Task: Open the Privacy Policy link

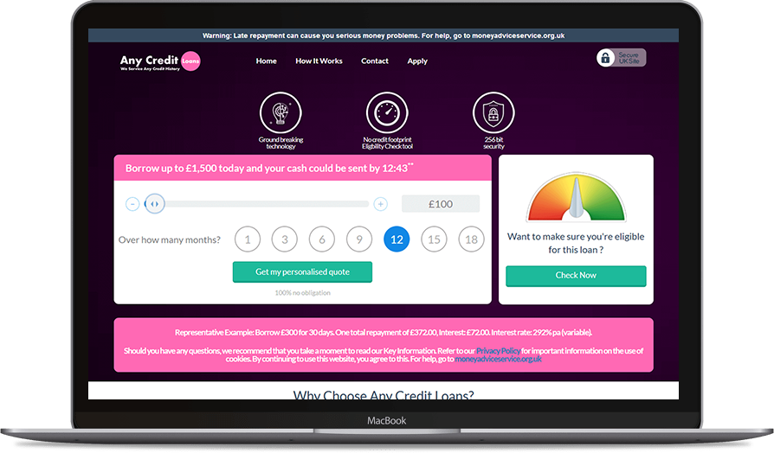Action: point(498,351)
